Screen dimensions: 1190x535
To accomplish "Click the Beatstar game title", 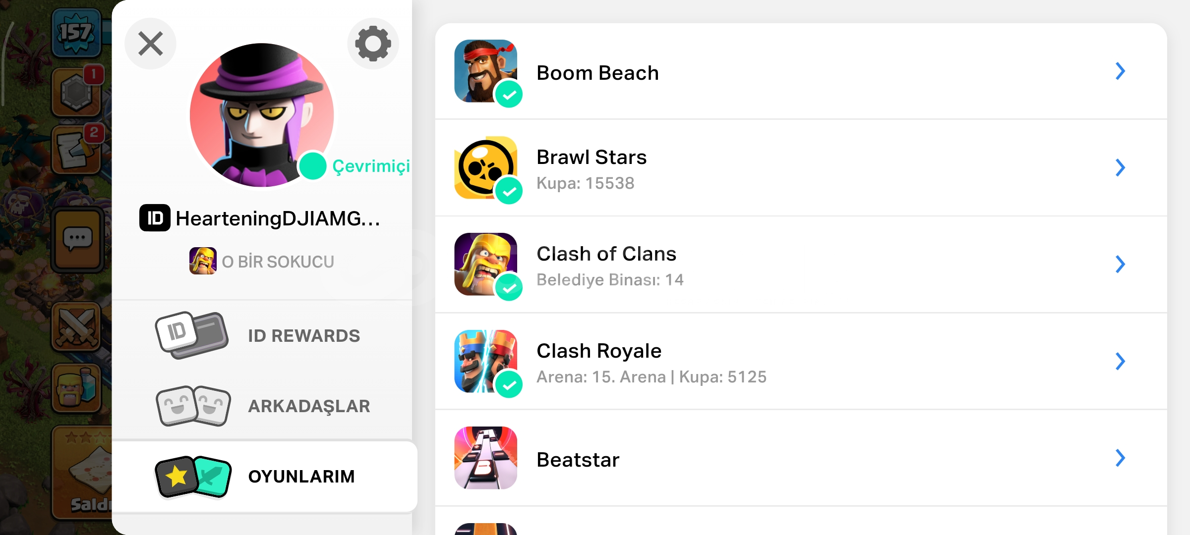I will (x=578, y=460).
